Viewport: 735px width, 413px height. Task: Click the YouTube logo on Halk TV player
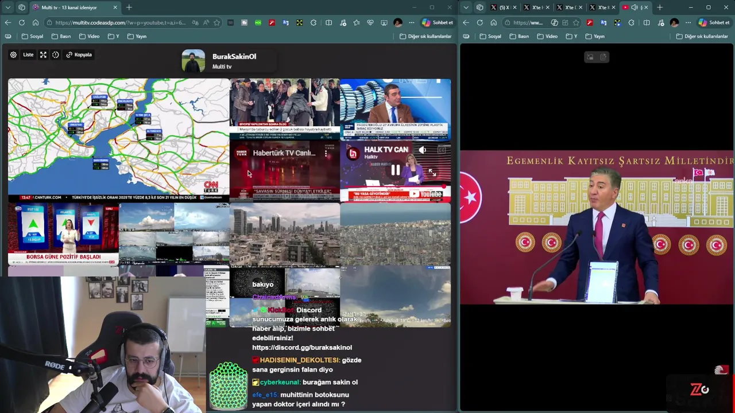425,194
